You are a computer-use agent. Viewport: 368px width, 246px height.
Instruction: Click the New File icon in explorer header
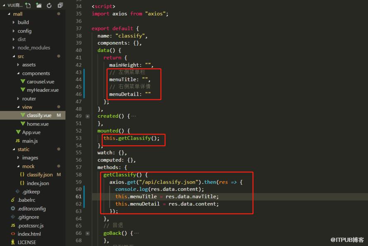(28, 5)
